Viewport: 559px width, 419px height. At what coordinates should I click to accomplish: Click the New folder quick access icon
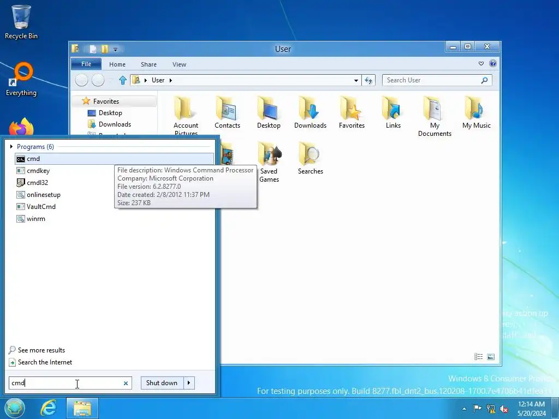(105, 49)
